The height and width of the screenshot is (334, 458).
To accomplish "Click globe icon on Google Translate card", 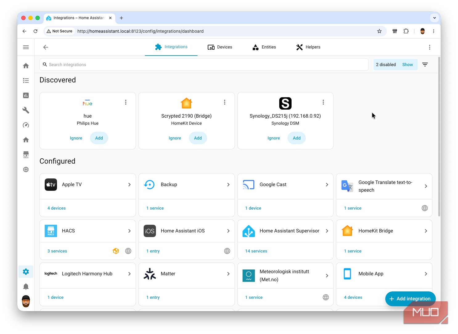I will 425,208.
